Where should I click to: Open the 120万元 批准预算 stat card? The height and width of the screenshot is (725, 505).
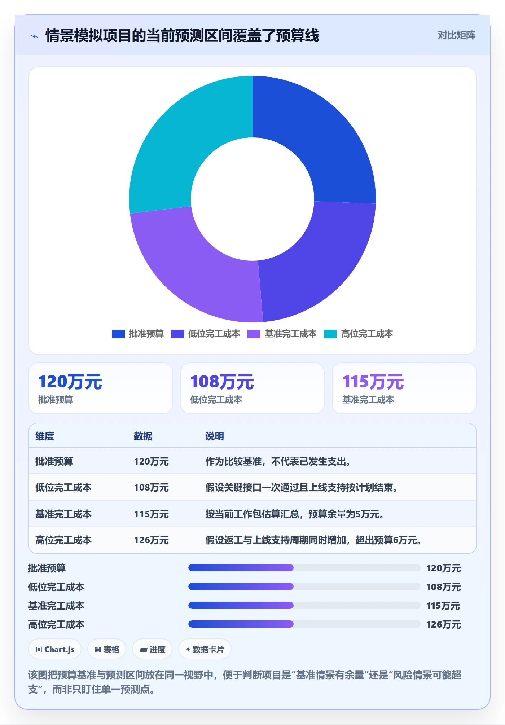click(x=101, y=388)
